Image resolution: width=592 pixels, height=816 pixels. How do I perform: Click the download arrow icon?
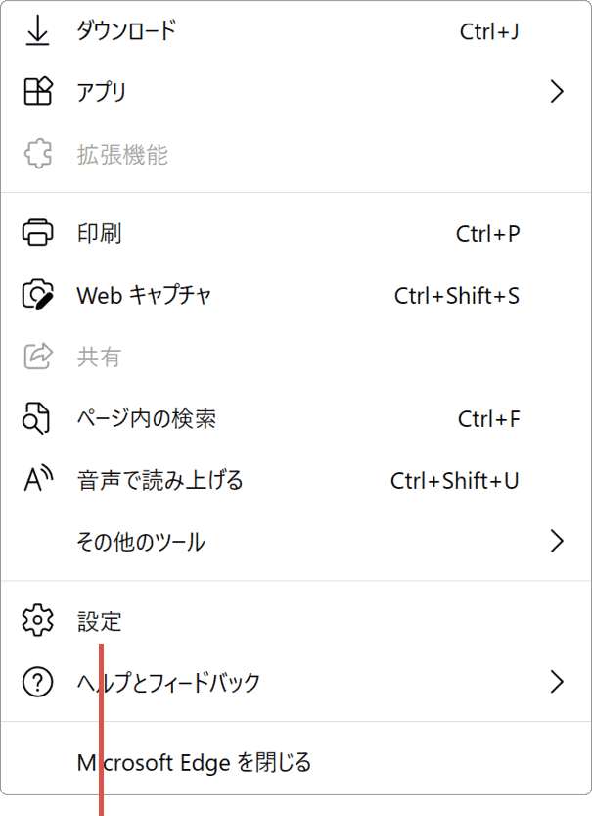pos(37,30)
